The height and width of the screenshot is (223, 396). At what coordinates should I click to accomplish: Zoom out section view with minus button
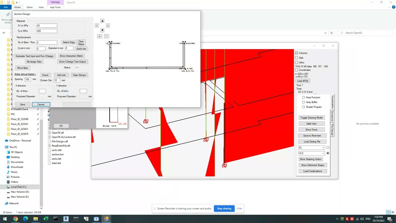coord(106,36)
